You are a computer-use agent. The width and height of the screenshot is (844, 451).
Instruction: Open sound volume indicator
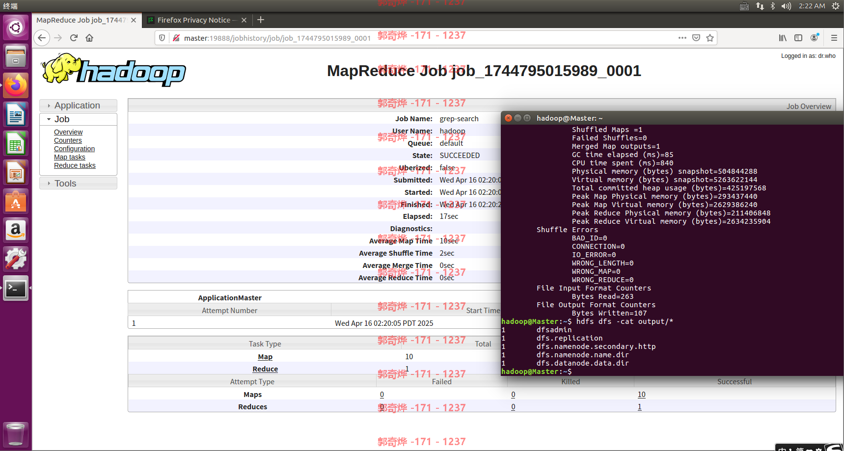786,6
